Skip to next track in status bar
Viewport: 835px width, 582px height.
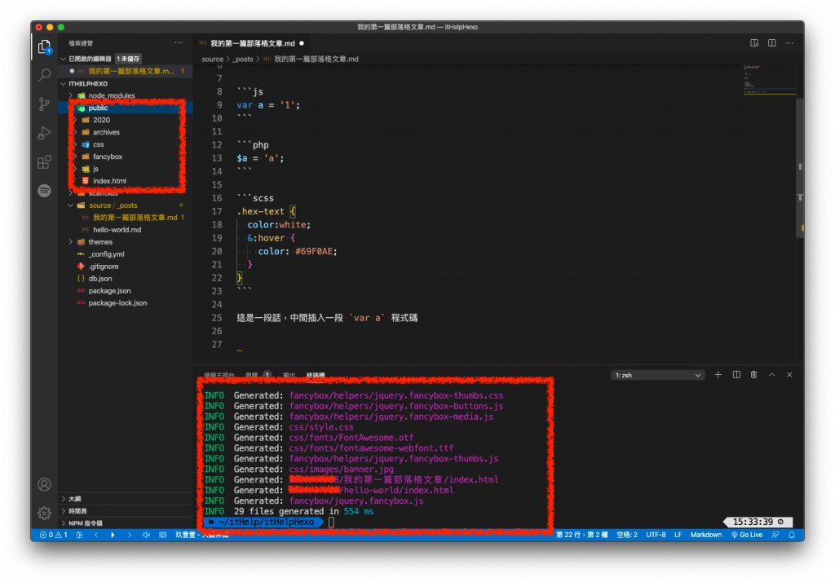tap(130, 536)
